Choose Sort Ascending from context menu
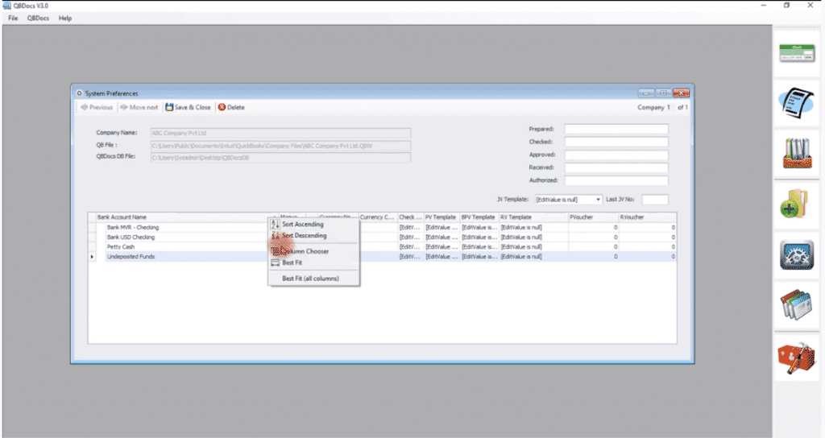 tap(313, 224)
